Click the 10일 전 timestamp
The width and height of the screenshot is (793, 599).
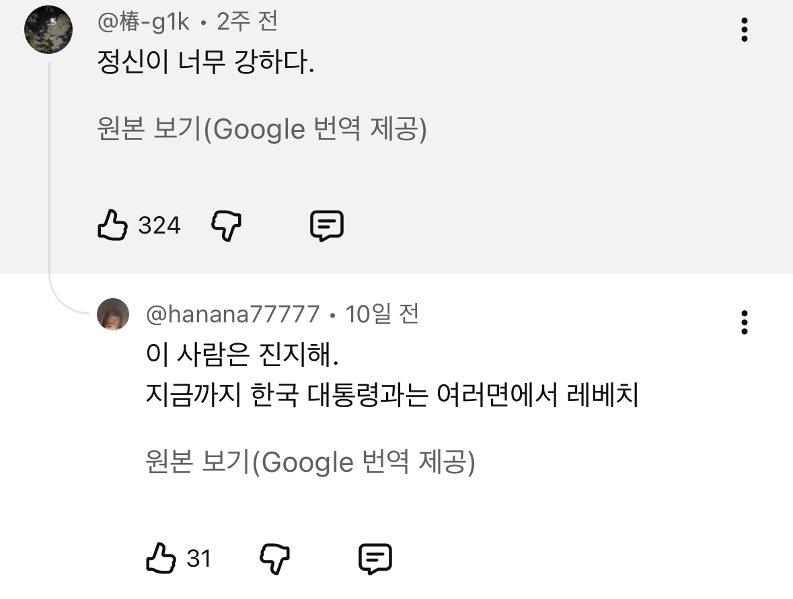(382, 314)
